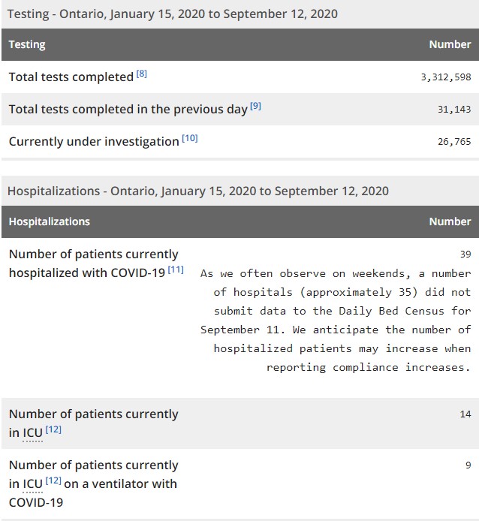Click Number header in the Testing table
The height and width of the screenshot is (521, 479).
[x=450, y=44]
